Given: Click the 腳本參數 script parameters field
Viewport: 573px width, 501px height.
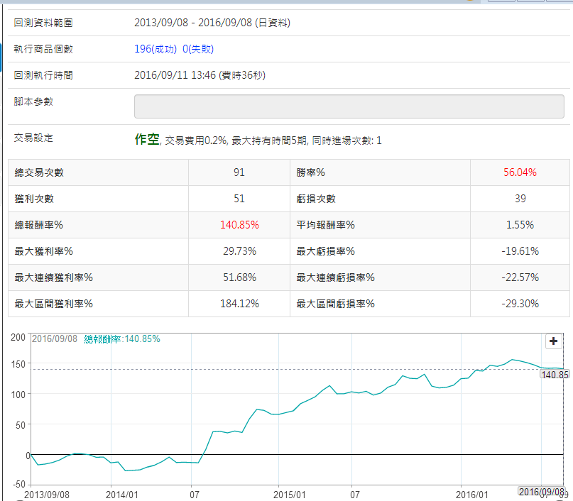Looking at the screenshot, I should pyautogui.click(x=349, y=106).
